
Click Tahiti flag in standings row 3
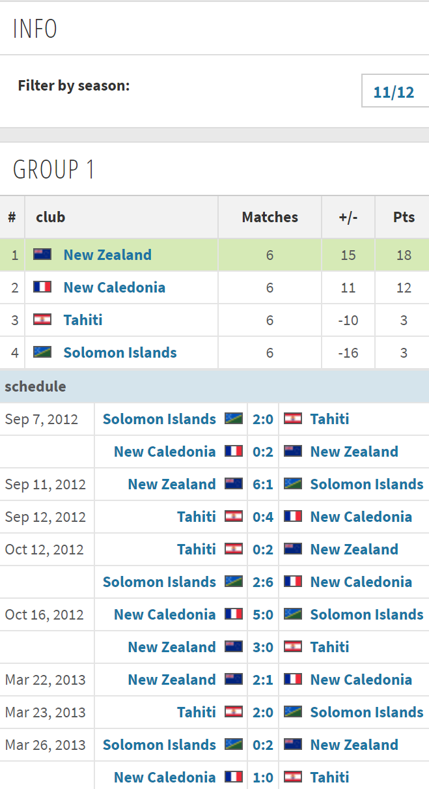click(42, 320)
